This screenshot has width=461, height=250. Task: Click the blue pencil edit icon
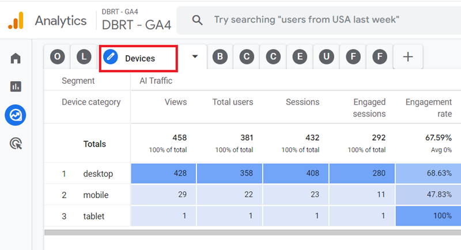[111, 57]
